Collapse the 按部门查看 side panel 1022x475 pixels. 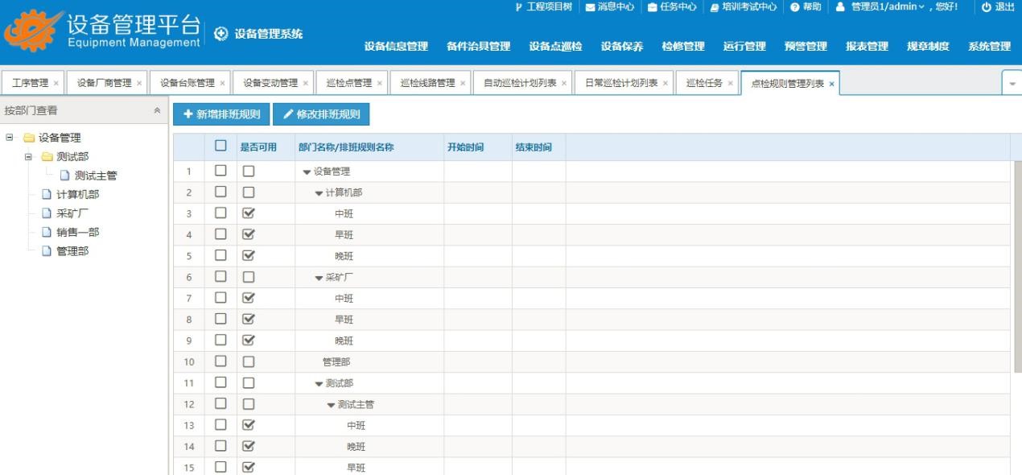[x=156, y=111]
